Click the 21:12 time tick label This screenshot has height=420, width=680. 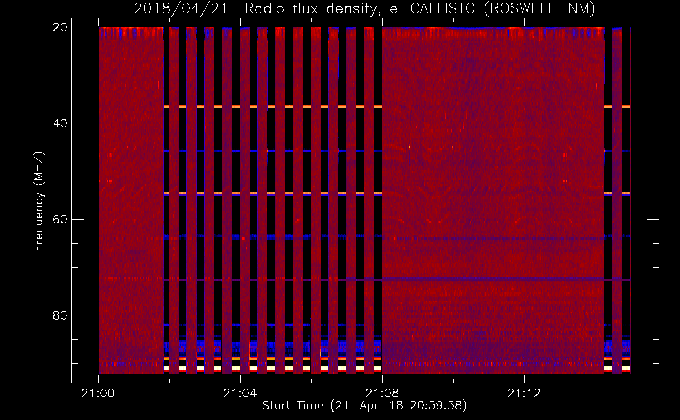(524, 394)
